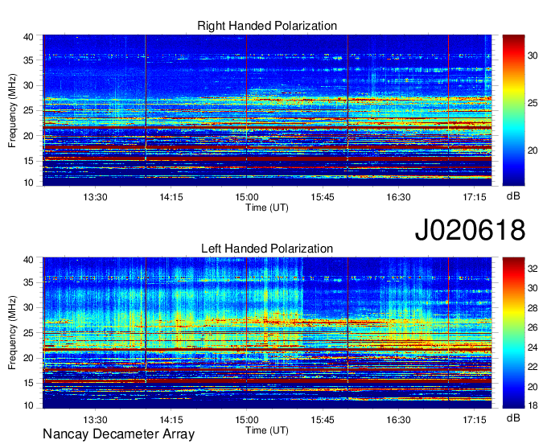Click 35 MHz tick on Left Handed frequency axis
547x444 pixels.
[28, 282]
